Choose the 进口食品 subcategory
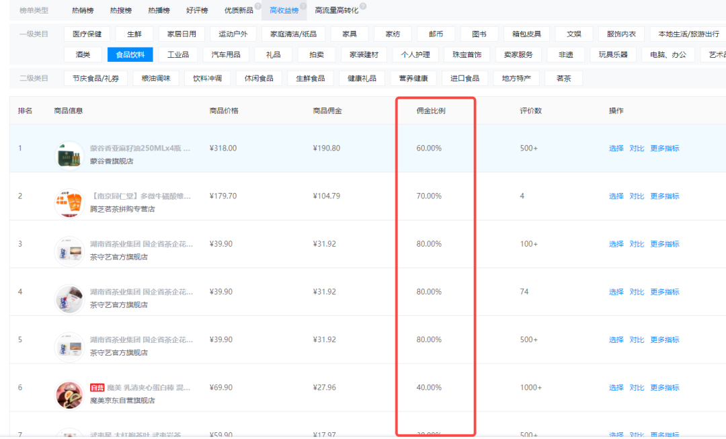Viewport: 726px width, 439px height. [x=467, y=77]
